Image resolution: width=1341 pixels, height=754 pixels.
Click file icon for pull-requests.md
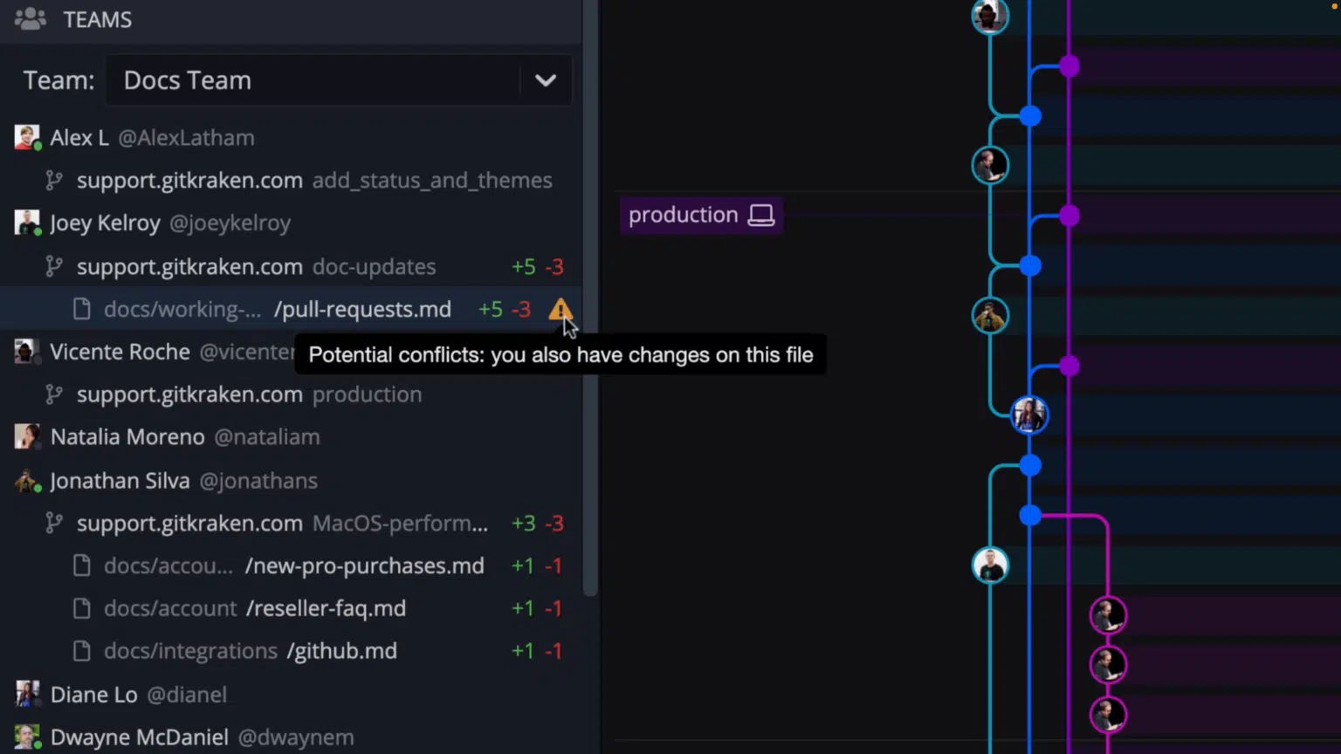pyautogui.click(x=81, y=309)
